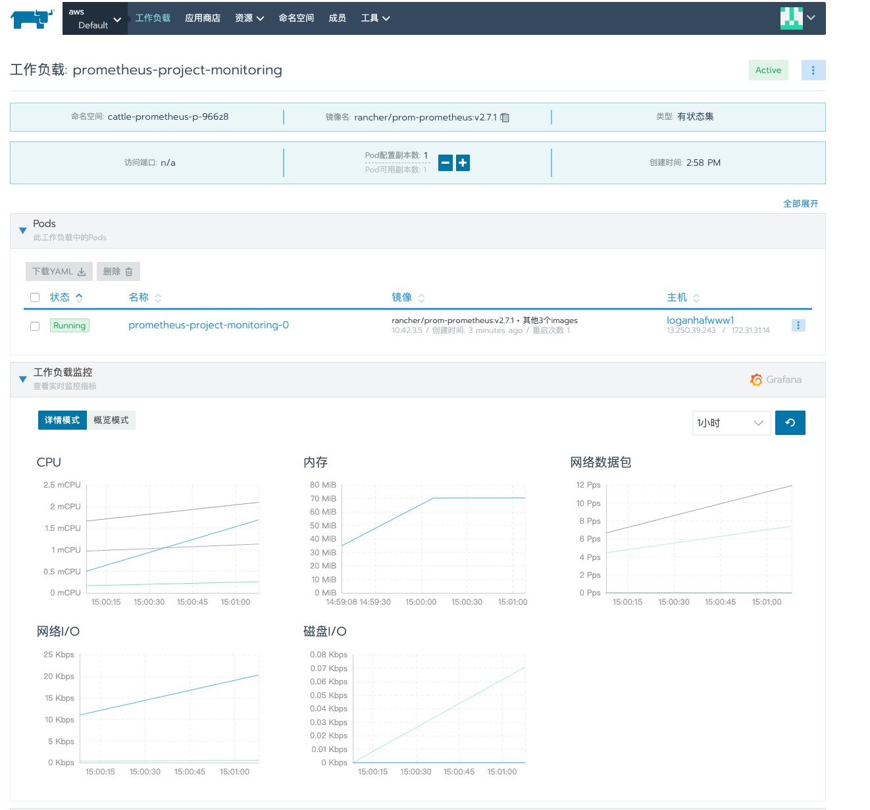Open the prometheus-project-monitoring-0 pod link
Viewport: 870px width, 810px height.
(x=209, y=325)
